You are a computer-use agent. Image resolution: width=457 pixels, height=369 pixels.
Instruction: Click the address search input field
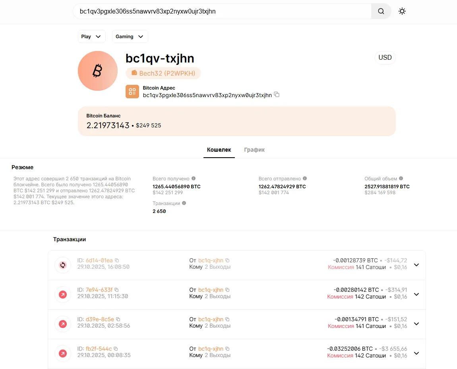point(222,11)
